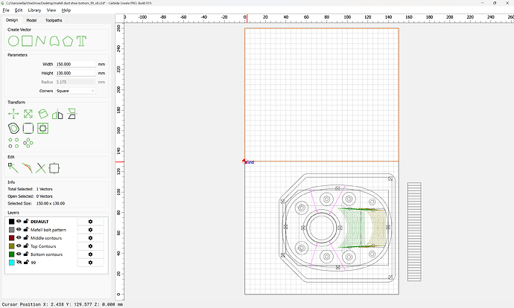The width and height of the screenshot is (514, 308).
Task: Switch to the Toolpaths tab
Action: [x=54, y=20]
